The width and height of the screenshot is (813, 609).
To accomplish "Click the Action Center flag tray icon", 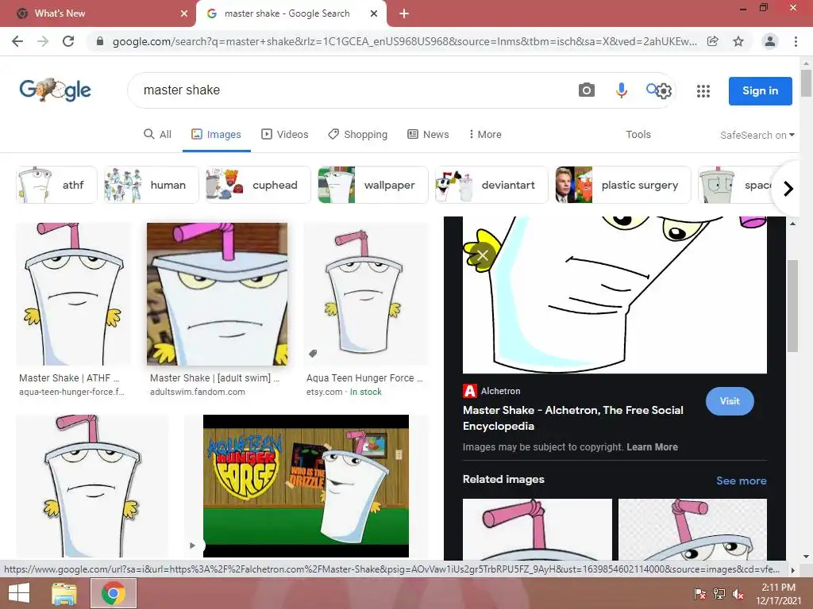I will click(x=700, y=594).
